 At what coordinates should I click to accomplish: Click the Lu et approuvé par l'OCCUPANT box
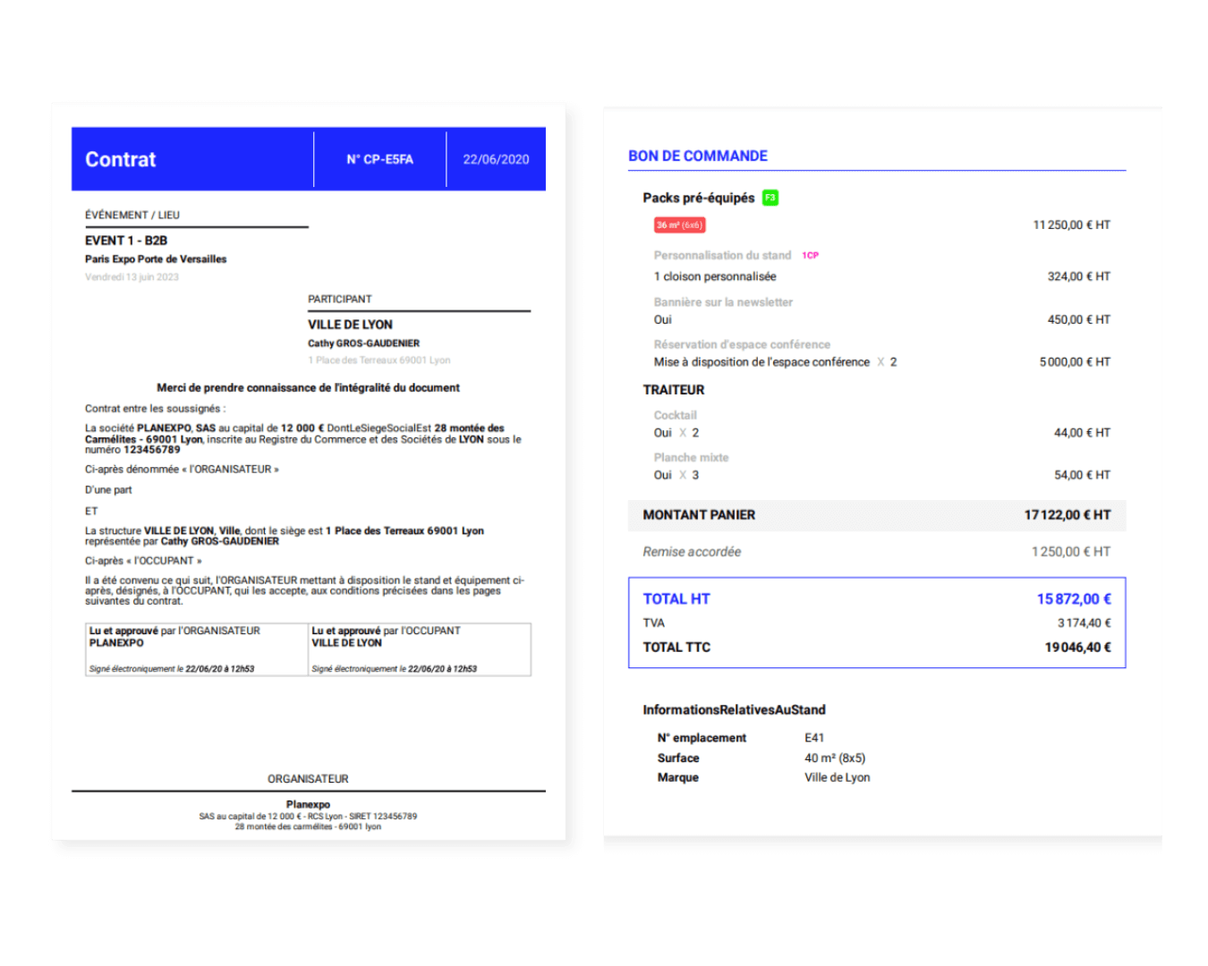coord(420,649)
